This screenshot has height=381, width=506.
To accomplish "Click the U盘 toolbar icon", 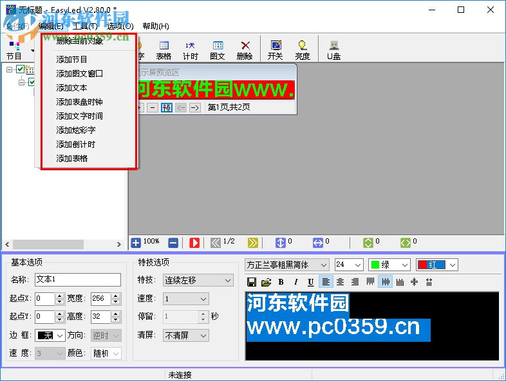I will coord(333,51).
